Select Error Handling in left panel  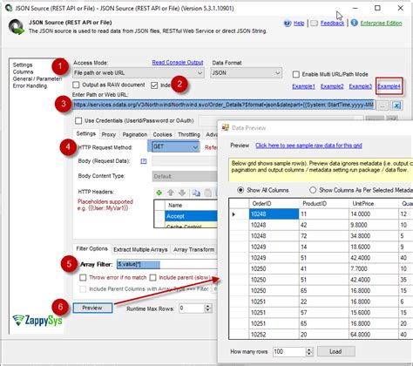(x=30, y=86)
